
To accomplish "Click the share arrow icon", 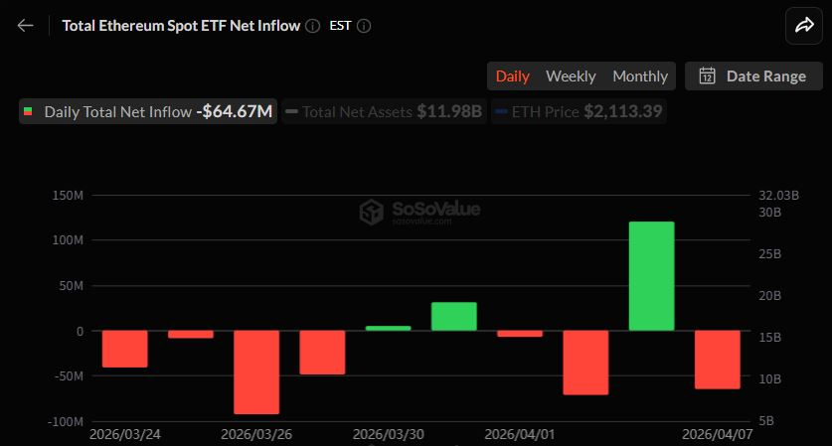I will [x=802, y=26].
